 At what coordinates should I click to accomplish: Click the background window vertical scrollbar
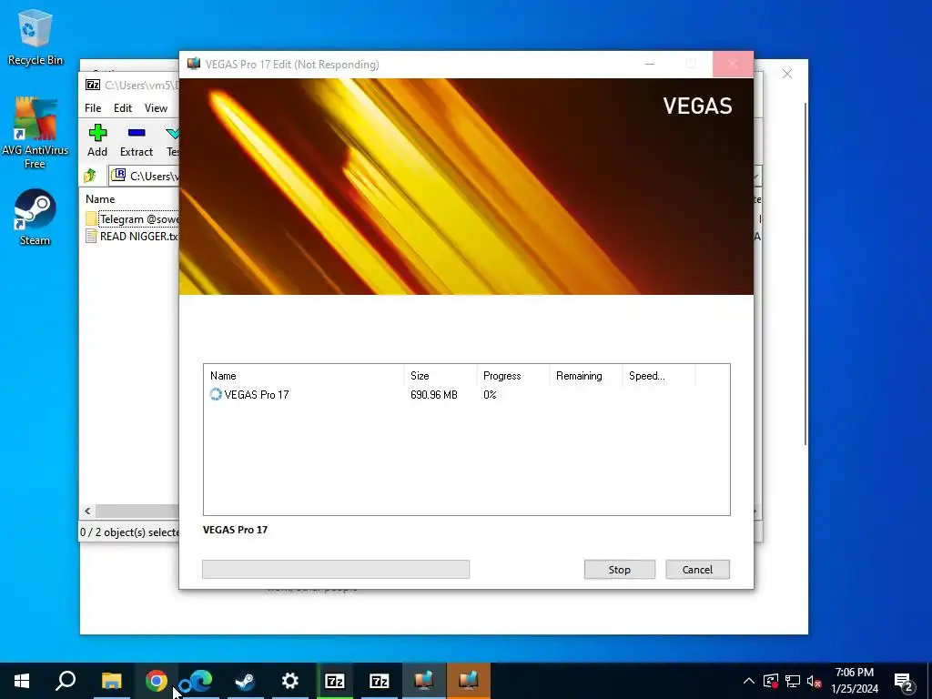coord(805,273)
